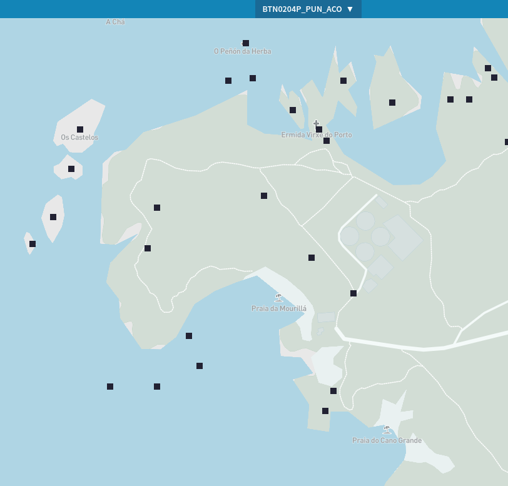508x486 pixels.
Task: Select the marker just below the Ermida Virxe do Porto label
Action: click(x=327, y=141)
